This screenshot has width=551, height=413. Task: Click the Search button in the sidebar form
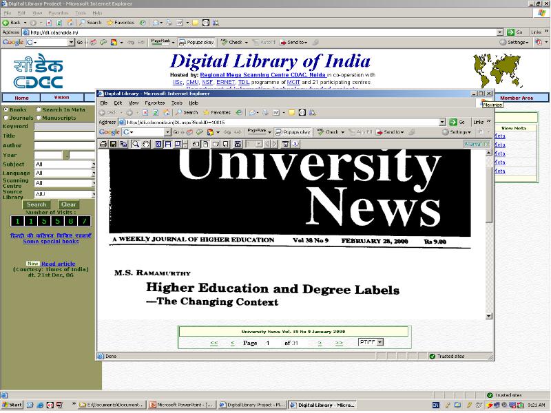pos(37,204)
